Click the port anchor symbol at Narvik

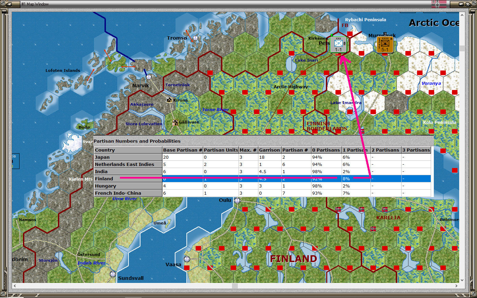(149, 77)
